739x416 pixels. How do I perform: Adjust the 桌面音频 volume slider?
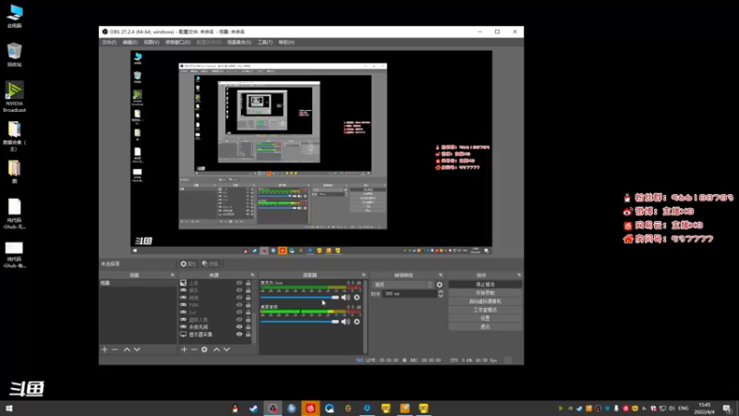coord(299,322)
